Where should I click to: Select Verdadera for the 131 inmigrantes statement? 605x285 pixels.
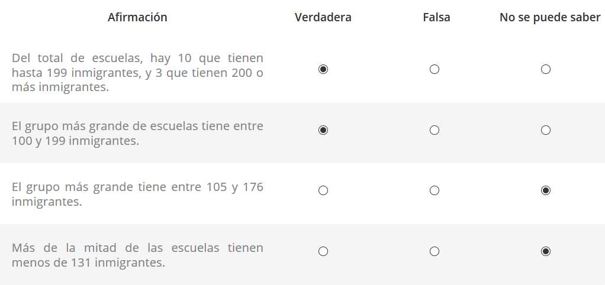[x=323, y=251]
